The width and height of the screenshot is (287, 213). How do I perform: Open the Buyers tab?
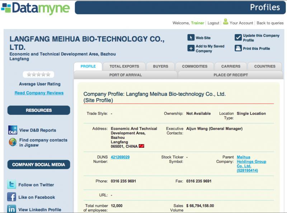click(160, 66)
